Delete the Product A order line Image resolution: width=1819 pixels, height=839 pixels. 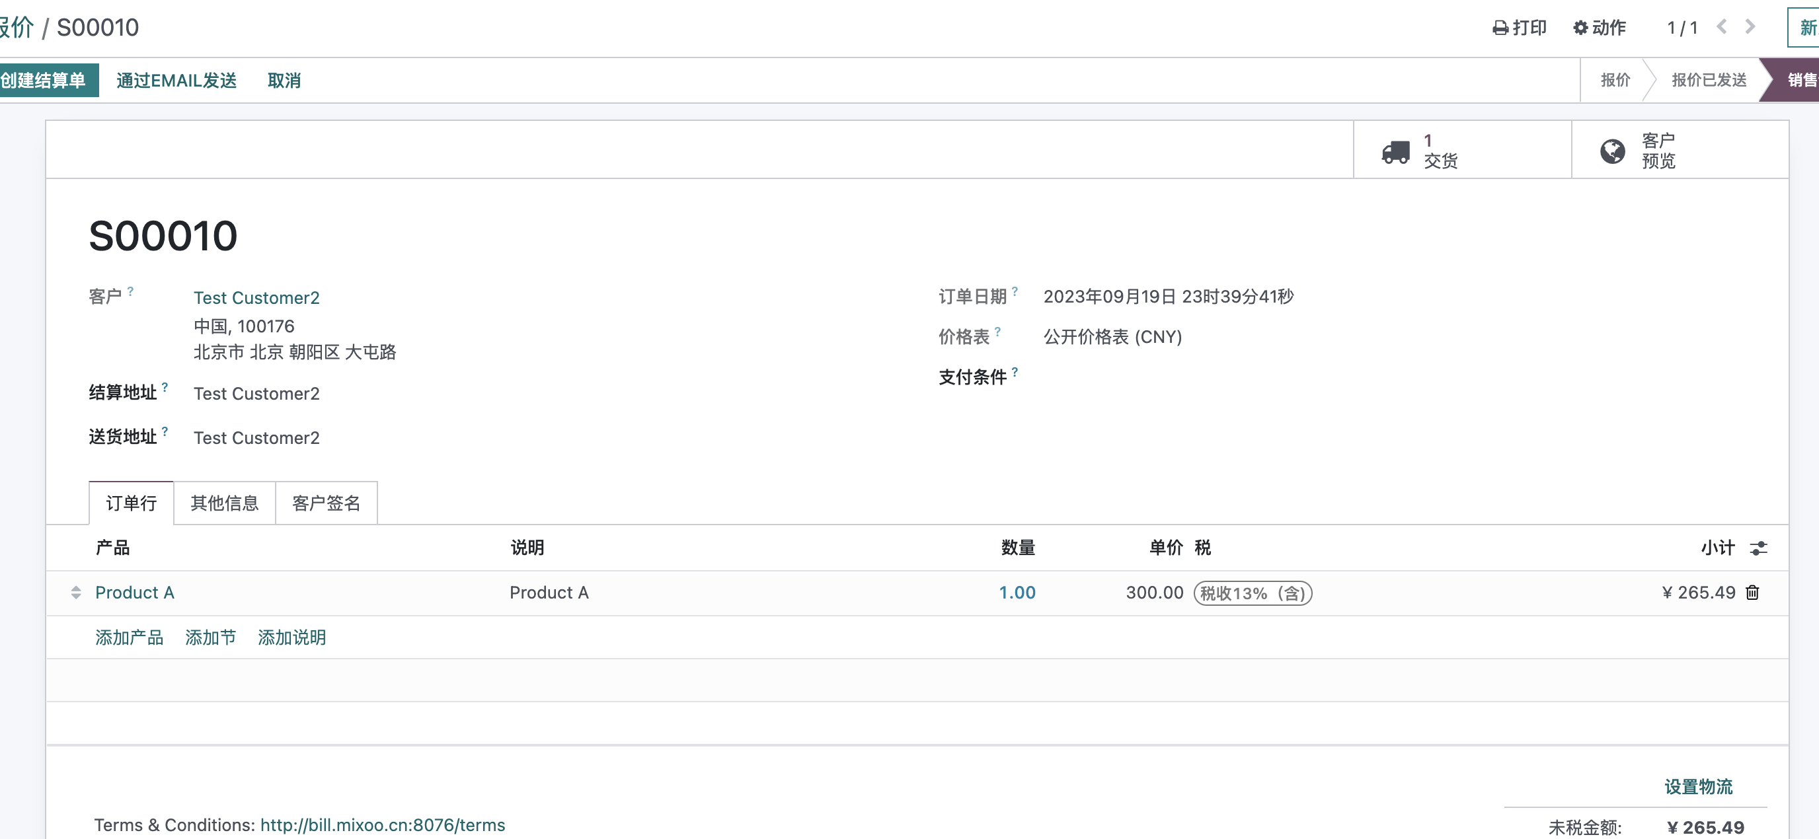click(x=1752, y=593)
